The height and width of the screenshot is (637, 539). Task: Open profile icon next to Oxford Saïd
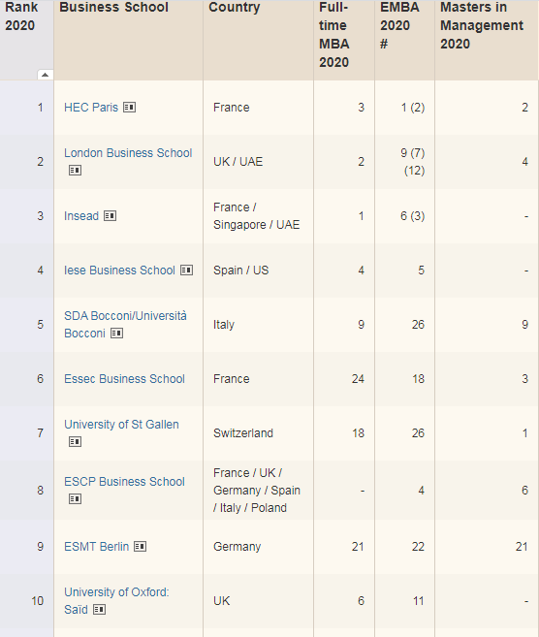(x=100, y=610)
